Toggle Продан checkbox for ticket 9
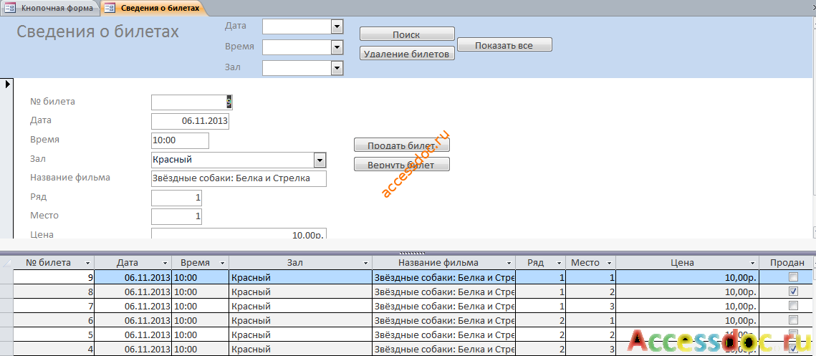Screen dimensions: 816x356 pos(793,277)
